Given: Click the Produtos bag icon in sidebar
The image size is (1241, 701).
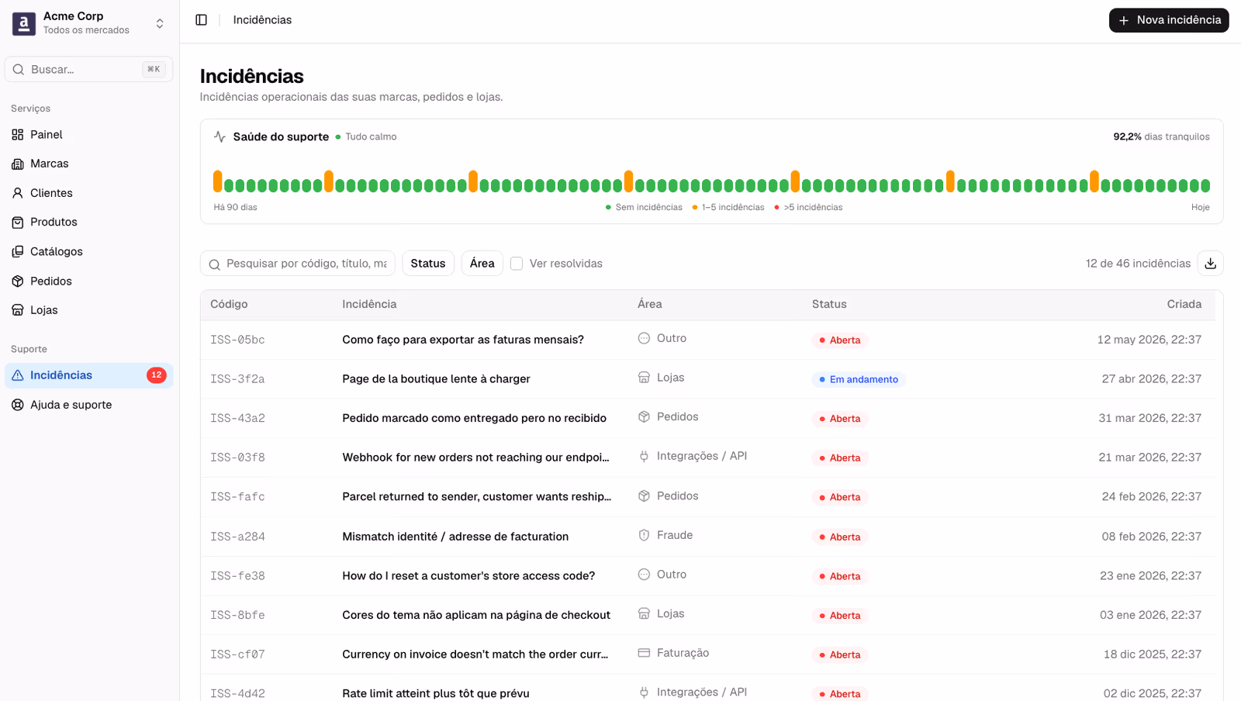Looking at the screenshot, I should tap(18, 223).
